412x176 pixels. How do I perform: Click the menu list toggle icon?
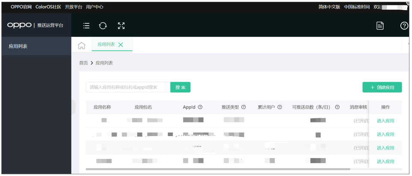(86, 26)
